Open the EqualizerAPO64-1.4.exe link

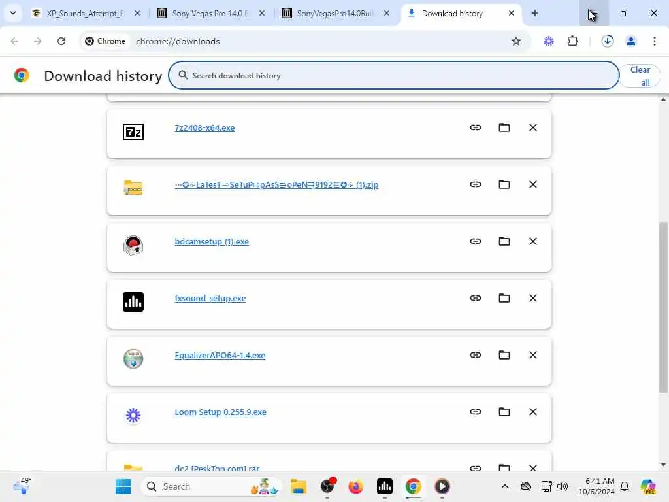pyautogui.click(x=220, y=355)
